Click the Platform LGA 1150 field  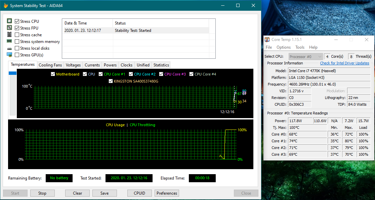pos(329,78)
